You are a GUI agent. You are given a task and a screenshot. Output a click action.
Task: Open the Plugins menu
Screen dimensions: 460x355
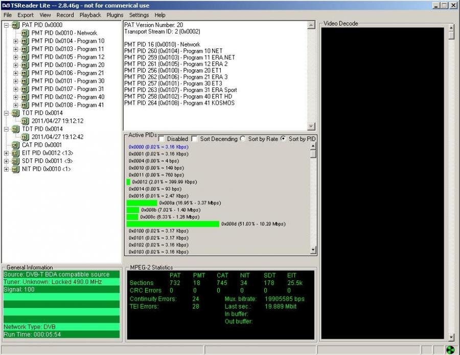[115, 15]
